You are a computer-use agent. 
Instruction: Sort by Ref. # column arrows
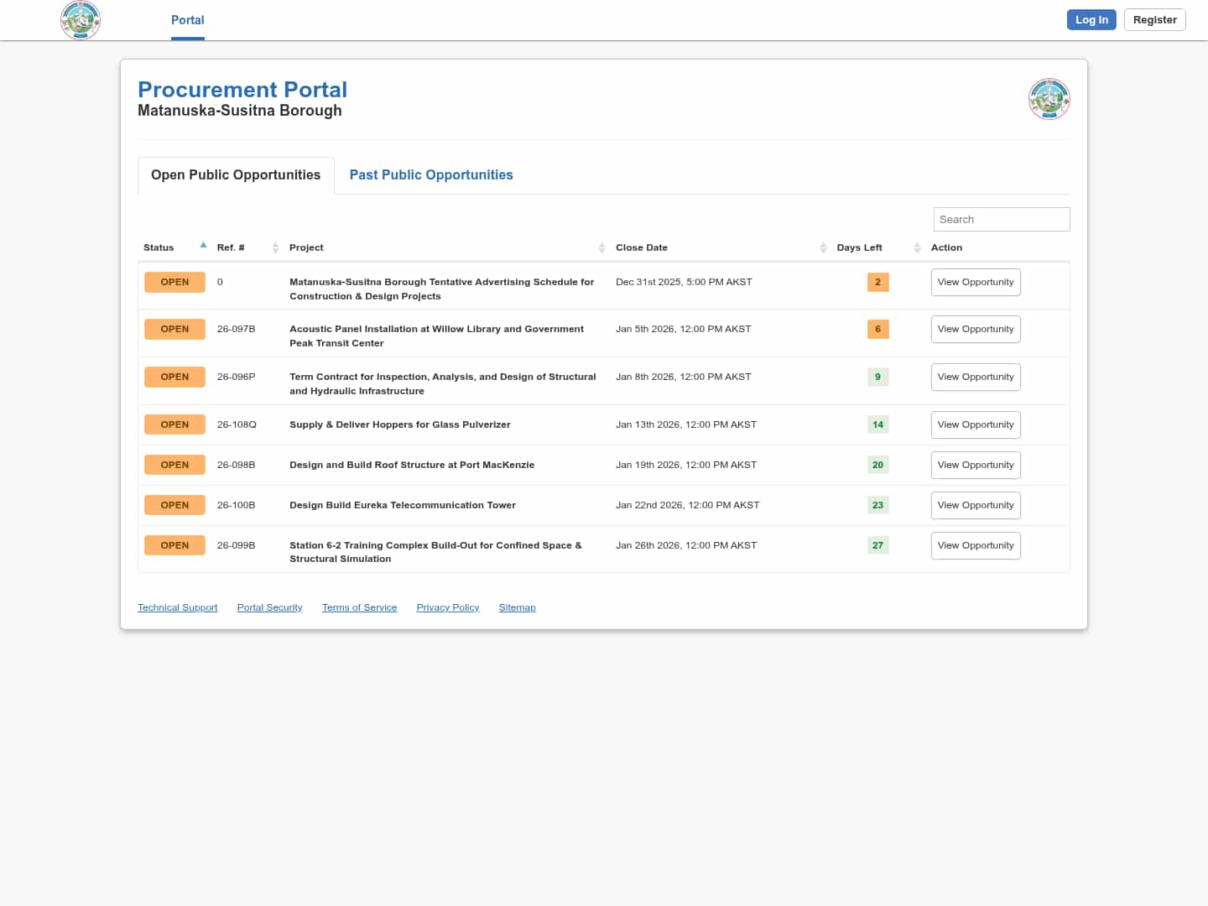pos(275,247)
